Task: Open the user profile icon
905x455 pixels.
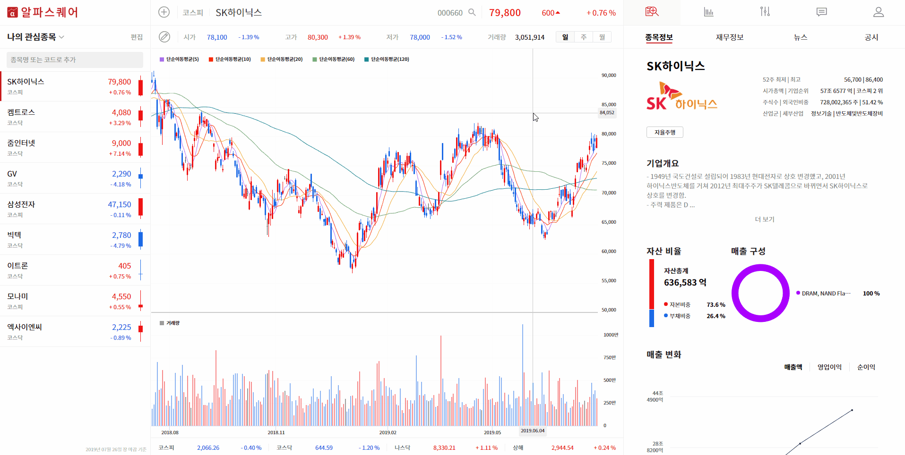Action: (x=879, y=12)
